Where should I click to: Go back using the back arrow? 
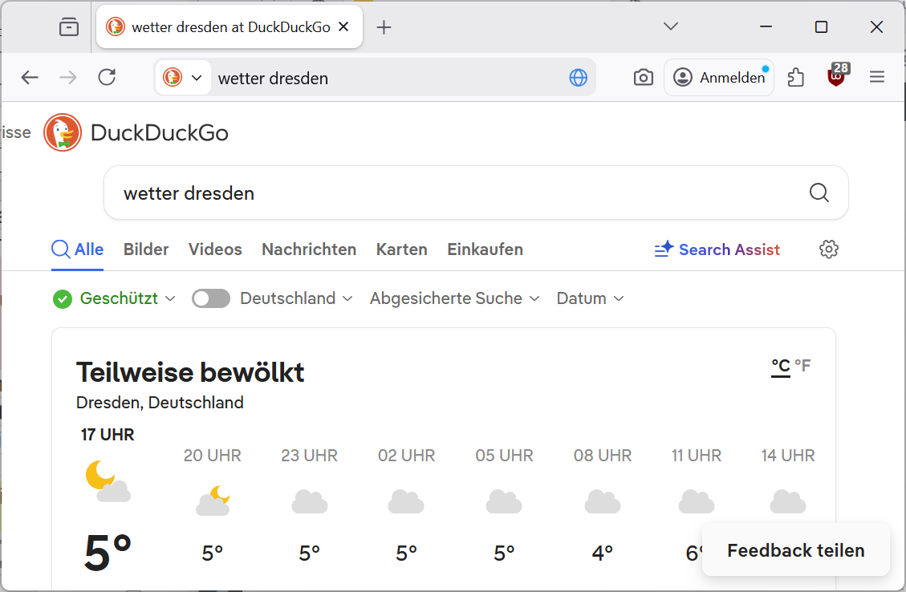click(x=30, y=77)
